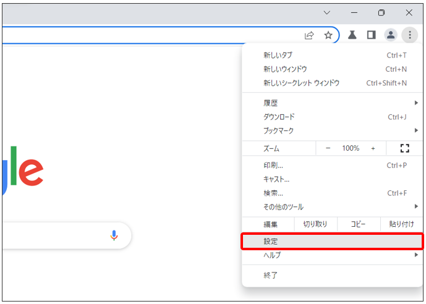
Task: Bookmark this page with the star icon
Action: 328,35
